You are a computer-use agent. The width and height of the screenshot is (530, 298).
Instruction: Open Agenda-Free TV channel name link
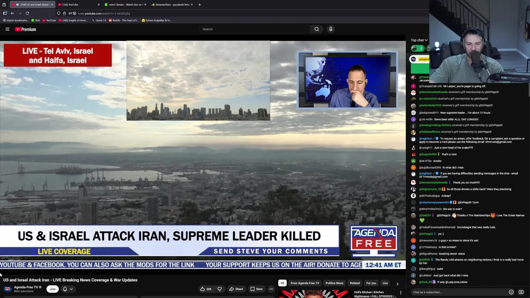pyautogui.click(x=26, y=287)
